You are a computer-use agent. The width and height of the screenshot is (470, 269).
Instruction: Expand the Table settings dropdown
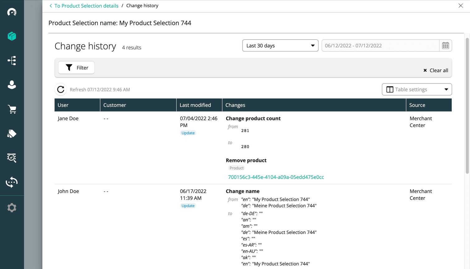(417, 89)
